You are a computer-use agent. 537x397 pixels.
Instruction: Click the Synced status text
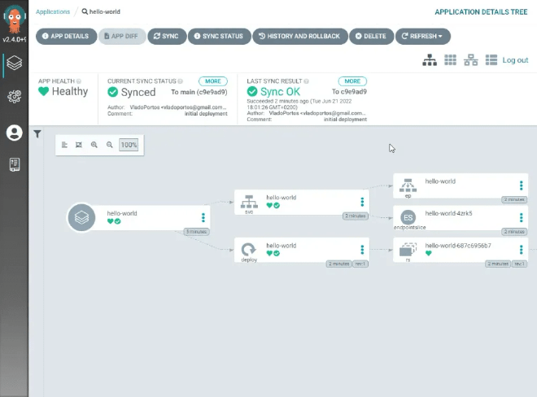coord(138,92)
